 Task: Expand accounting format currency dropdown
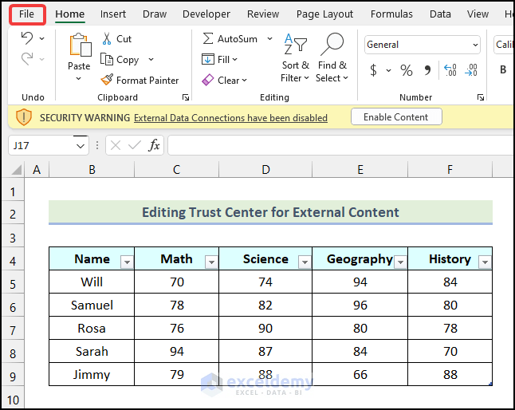point(388,70)
